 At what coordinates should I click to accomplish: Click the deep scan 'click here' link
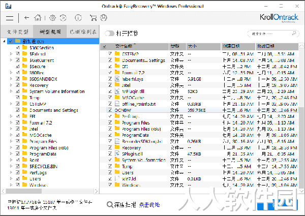pyautogui.click(x=149, y=205)
